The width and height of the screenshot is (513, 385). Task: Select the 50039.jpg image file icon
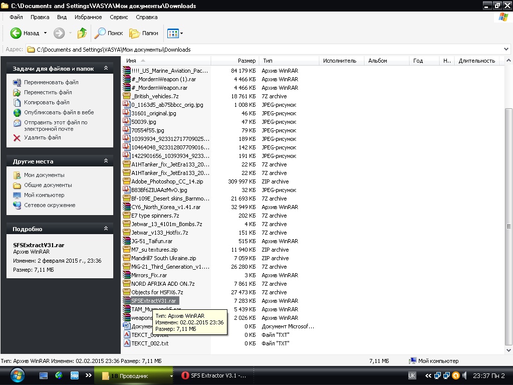127,122
